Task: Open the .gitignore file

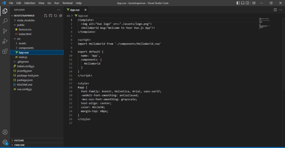Action: 37,62
